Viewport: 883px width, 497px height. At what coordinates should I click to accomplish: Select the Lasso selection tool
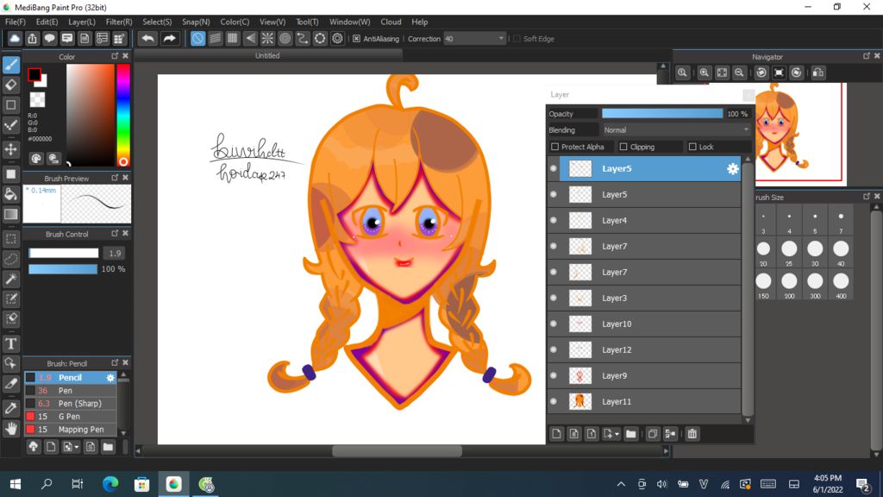pos(10,259)
